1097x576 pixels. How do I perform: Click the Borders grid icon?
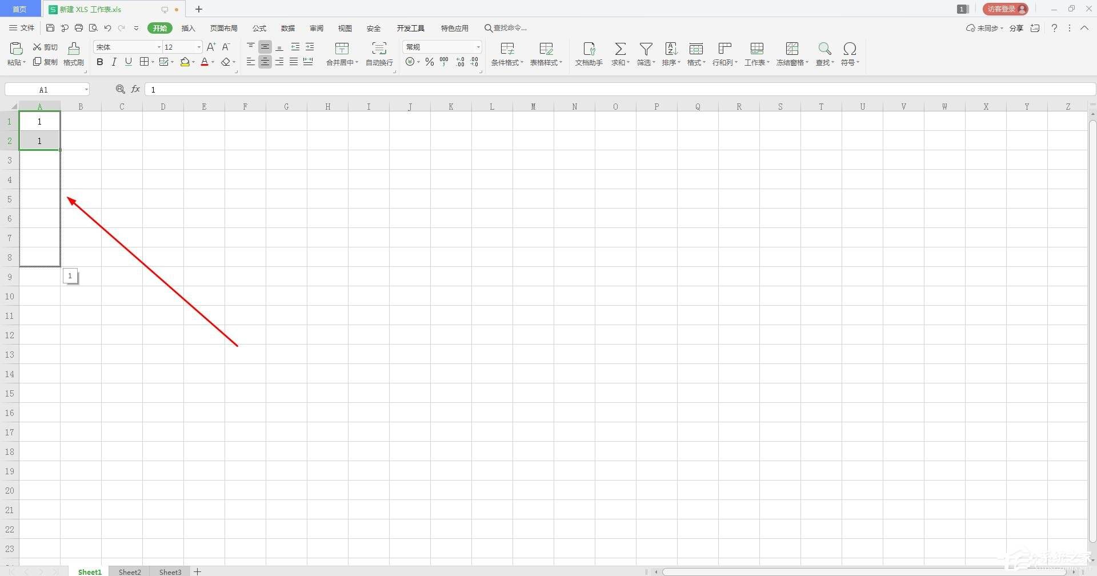145,62
